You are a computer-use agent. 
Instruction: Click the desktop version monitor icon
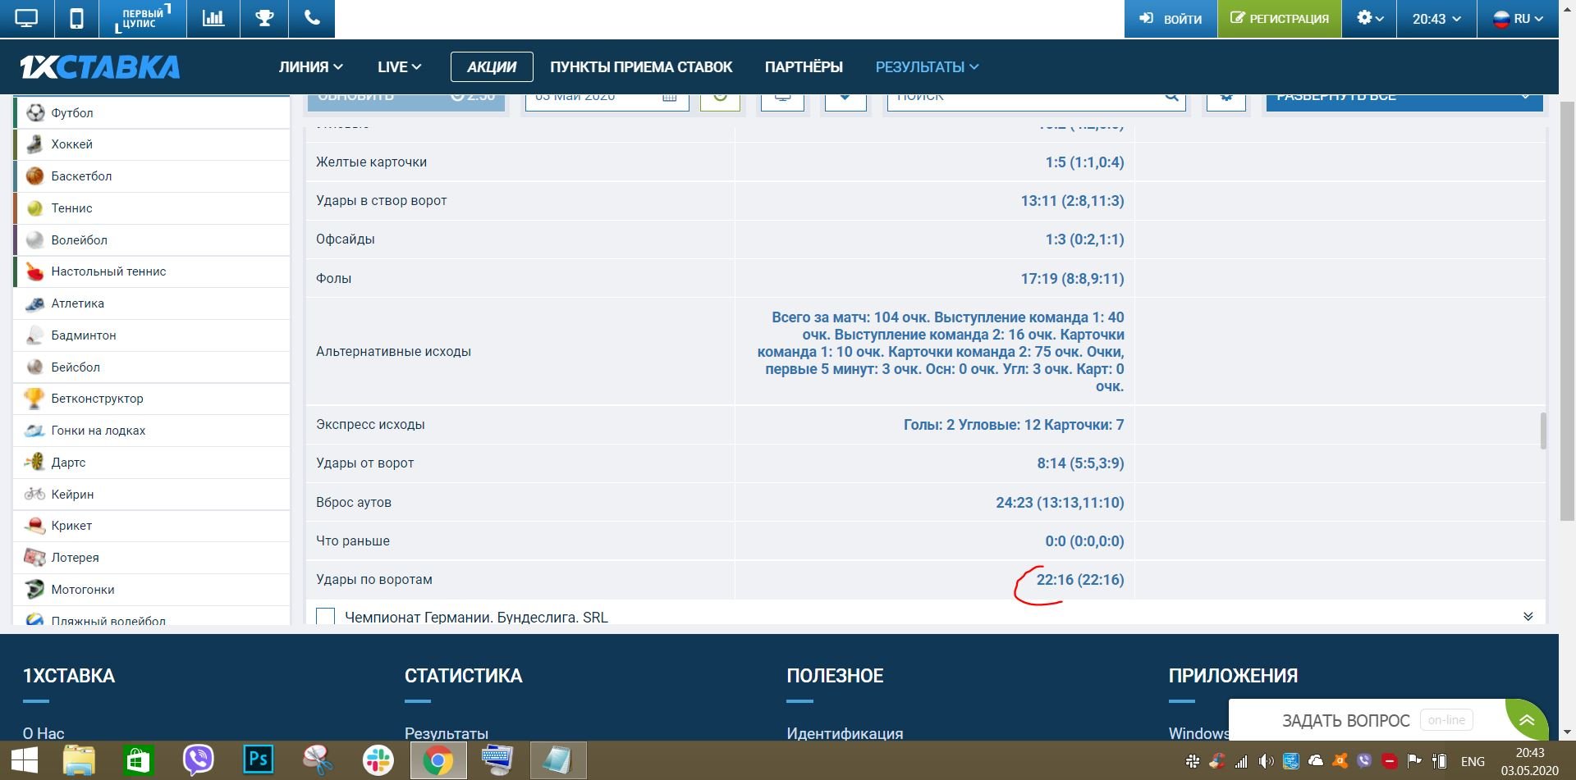click(x=26, y=18)
